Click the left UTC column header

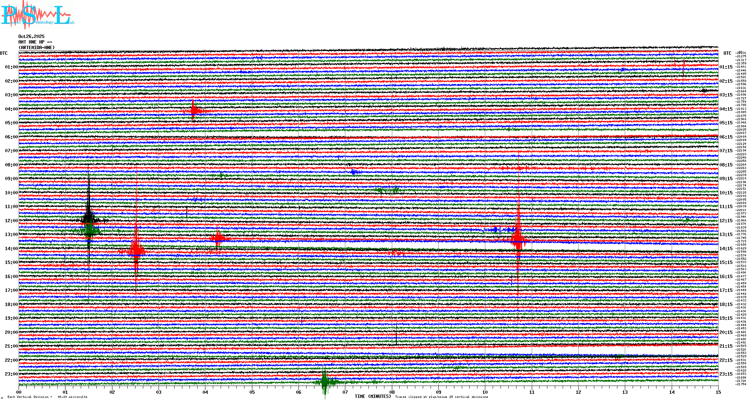pos(4,53)
